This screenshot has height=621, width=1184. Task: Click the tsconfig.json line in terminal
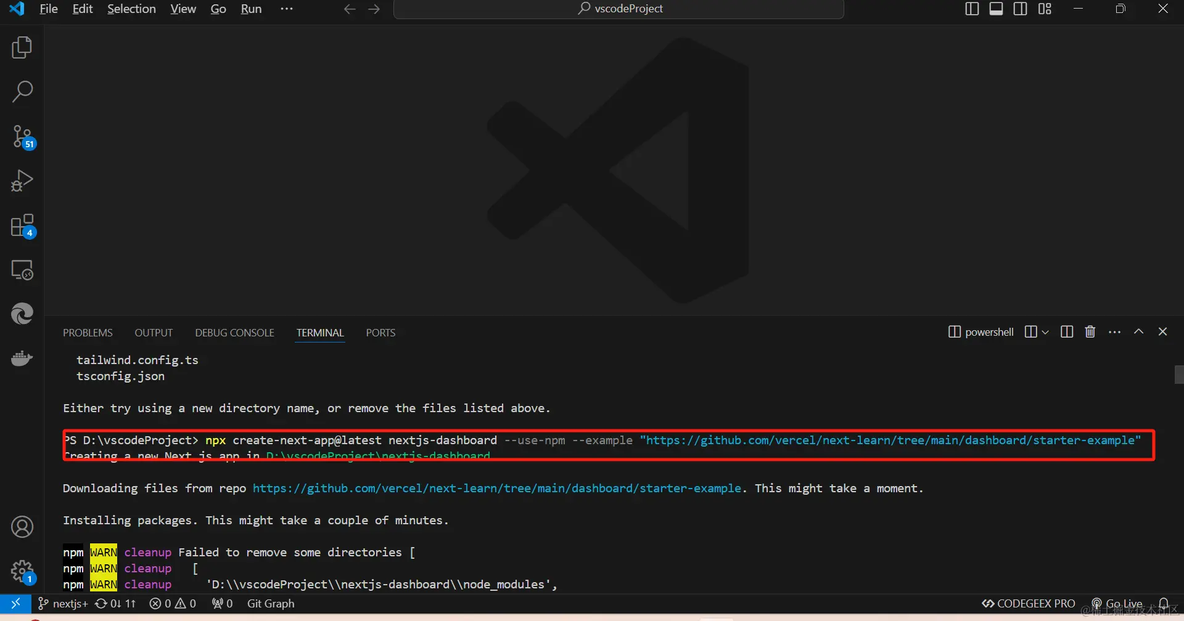pos(120,376)
